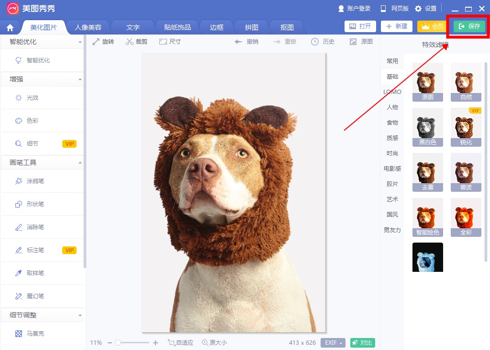Click the green 保存 save button
The width and height of the screenshot is (490, 350).
click(x=469, y=26)
